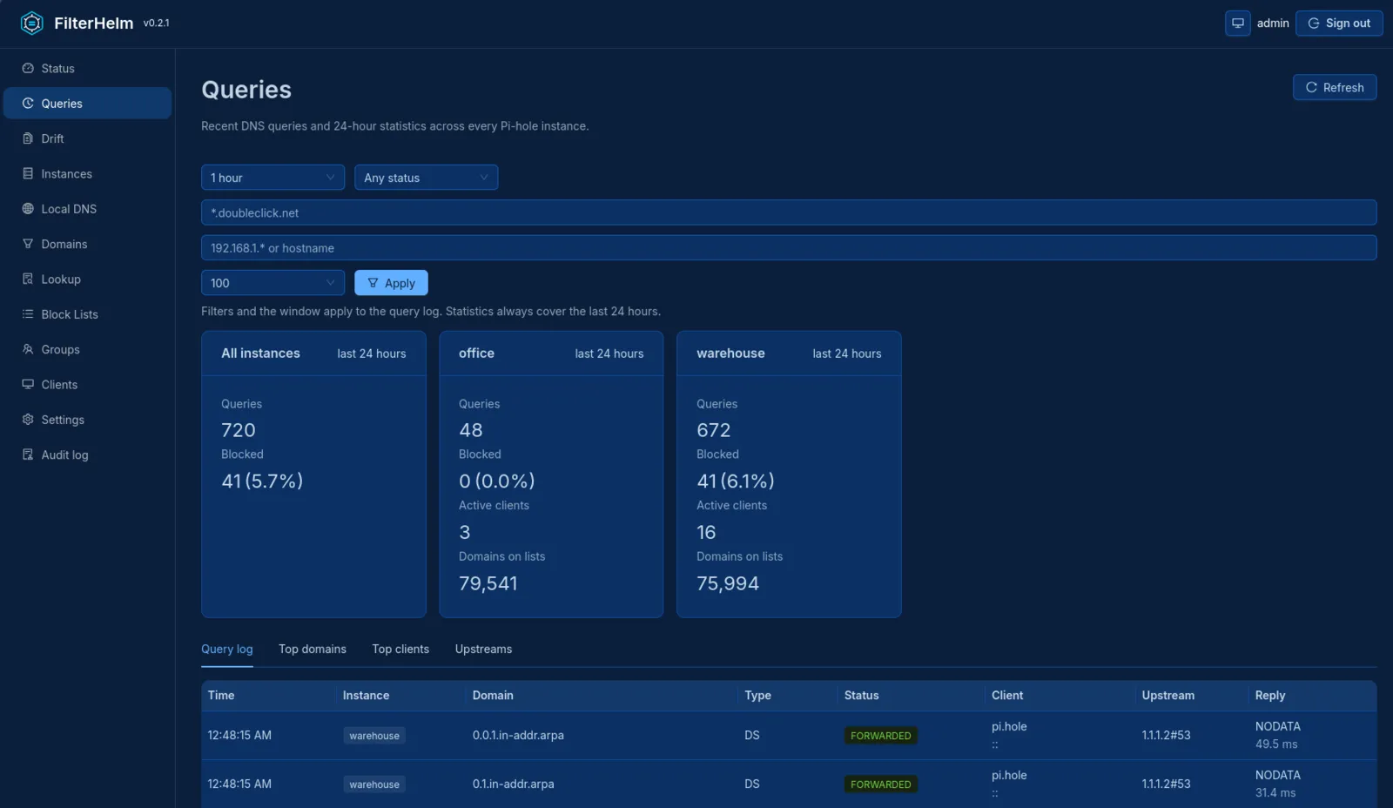Focus the client IP or hostname field
The image size is (1393, 808).
pyautogui.click(x=789, y=248)
